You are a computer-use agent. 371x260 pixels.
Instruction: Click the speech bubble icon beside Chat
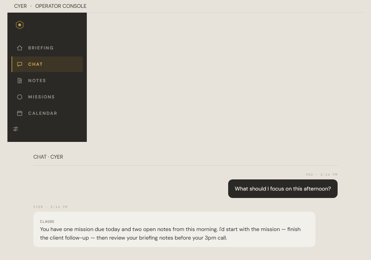click(x=20, y=64)
